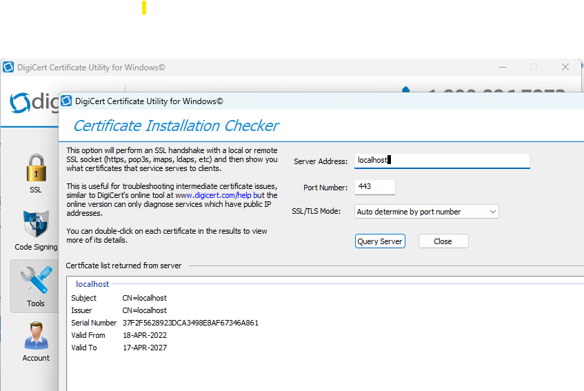Click the DigiCert logo in main window
The height and width of the screenshot is (391, 584).
[x=34, y=102]
